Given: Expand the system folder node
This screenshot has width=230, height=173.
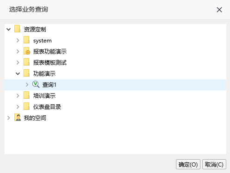Looking at the screenshot, I should coord(18,40).
